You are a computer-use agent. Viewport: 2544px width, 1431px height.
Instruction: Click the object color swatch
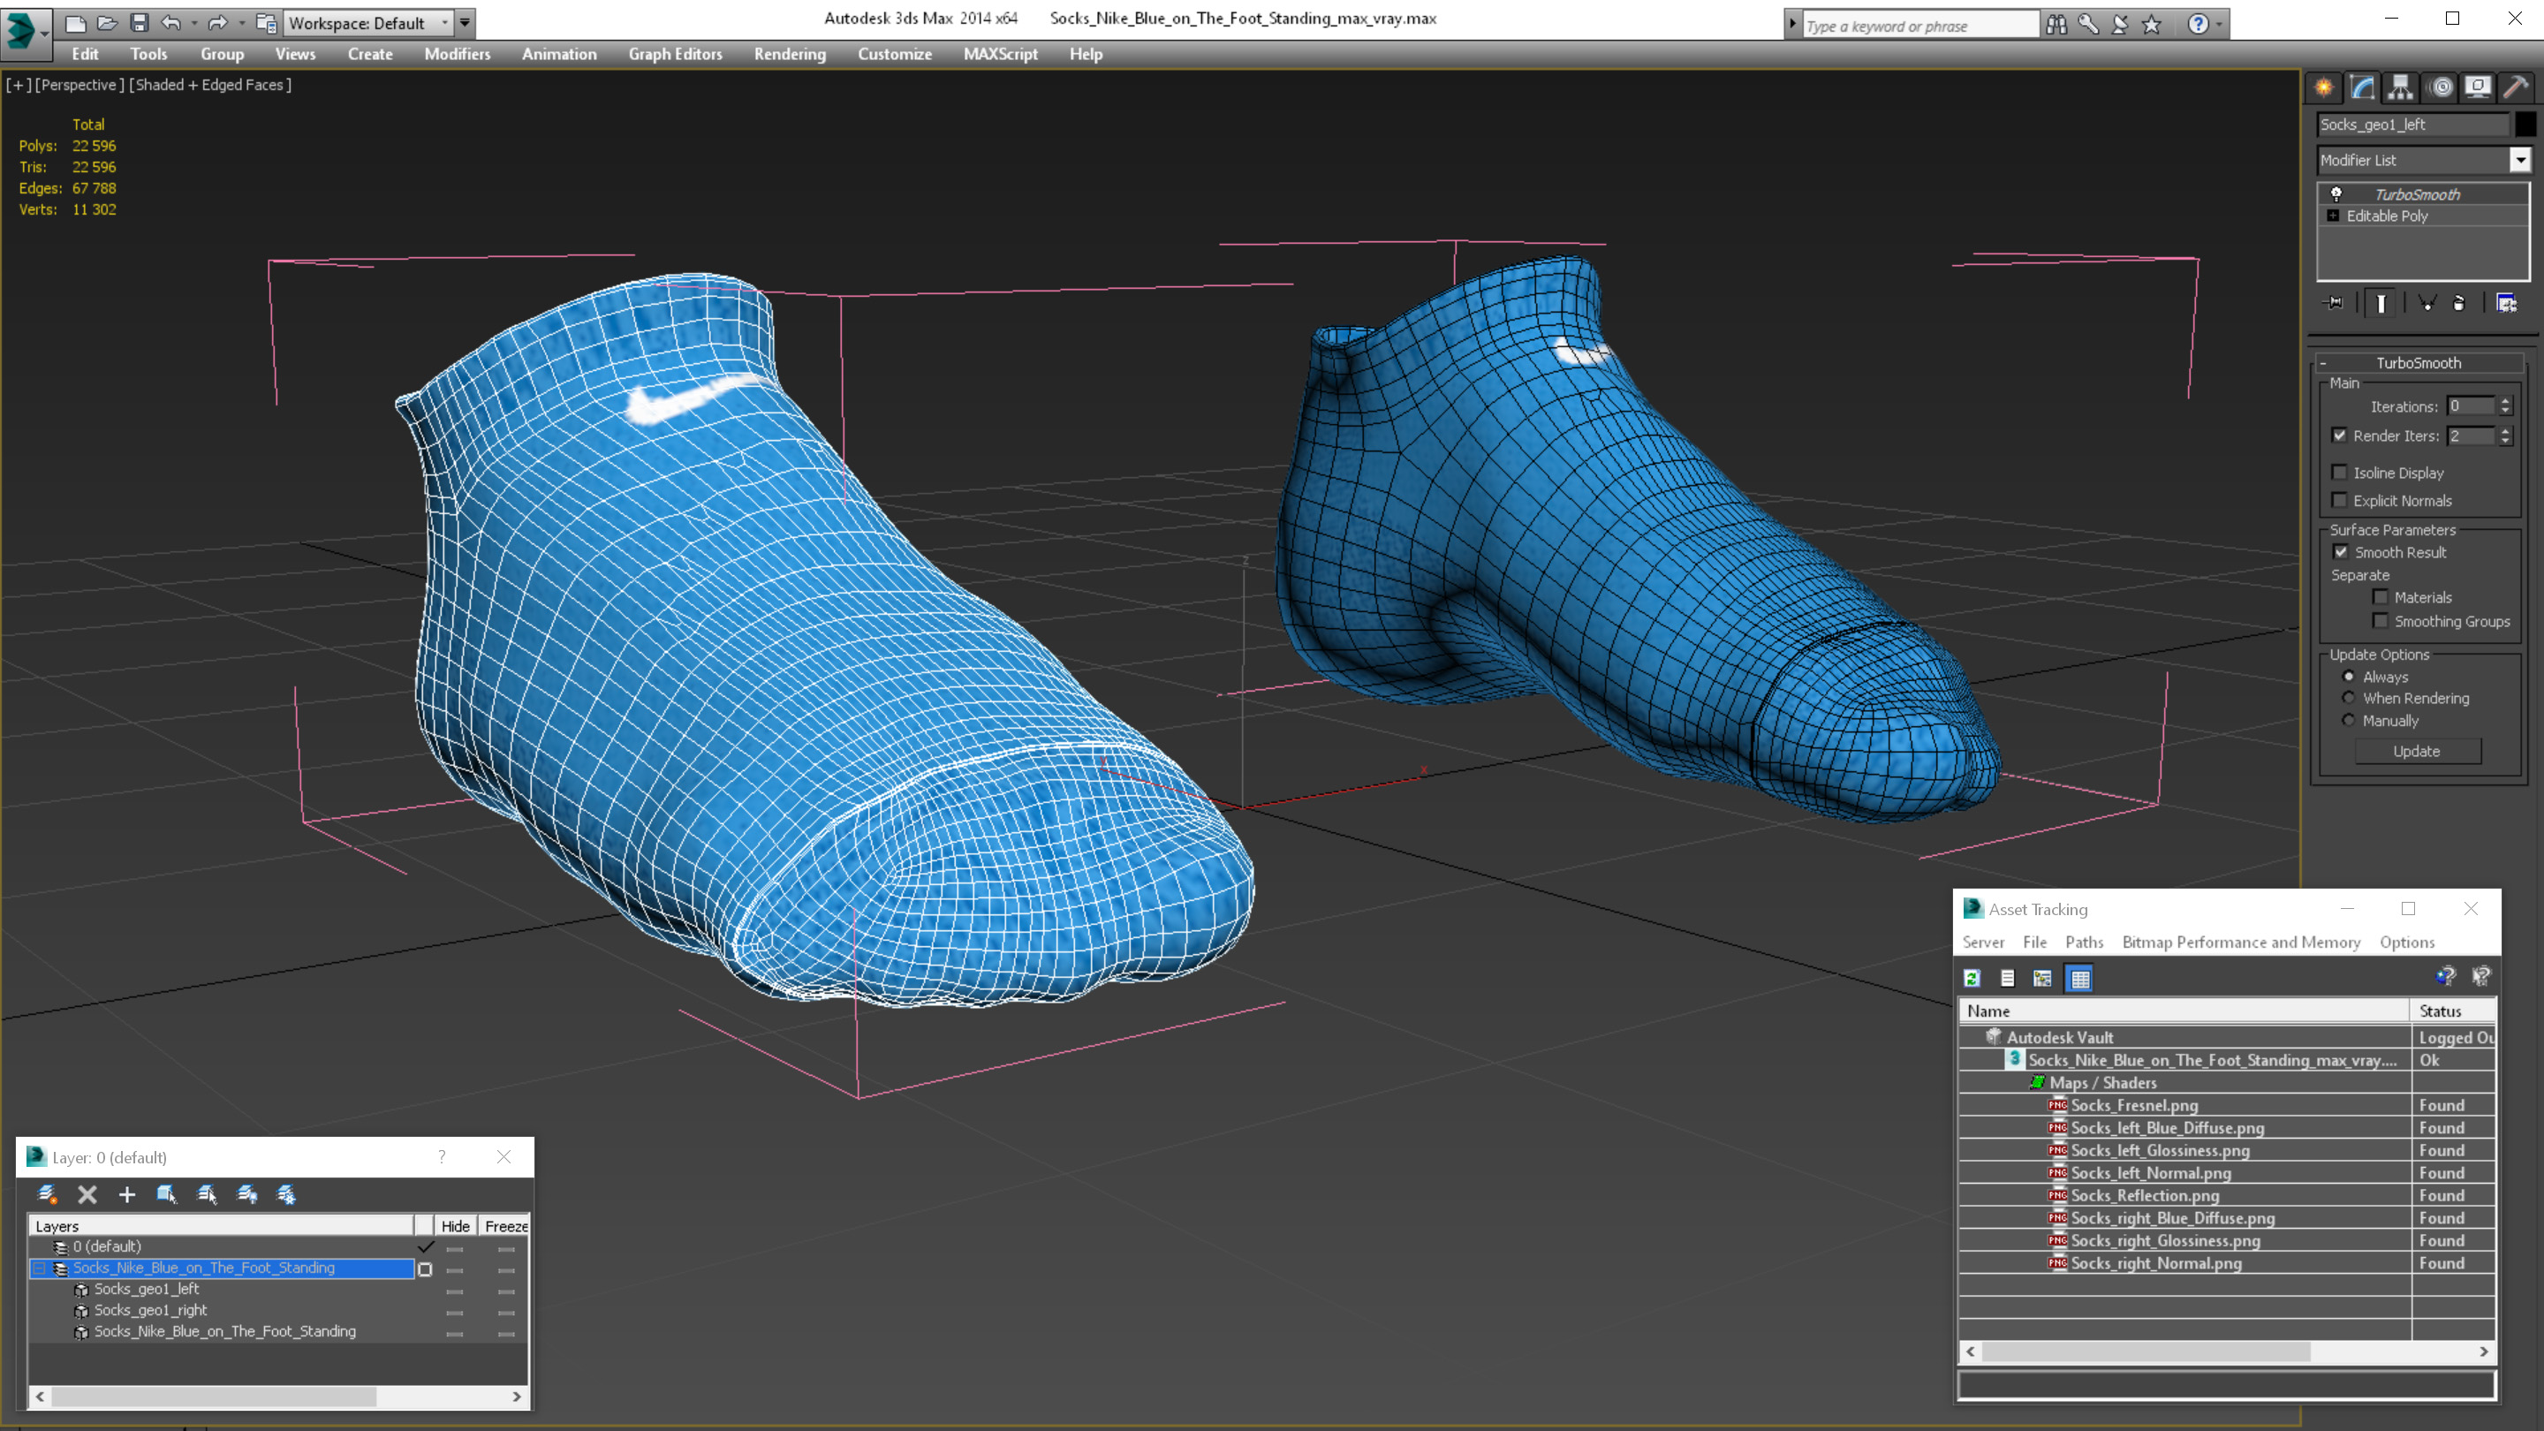pyautogui.click(x=2525, y=125)
